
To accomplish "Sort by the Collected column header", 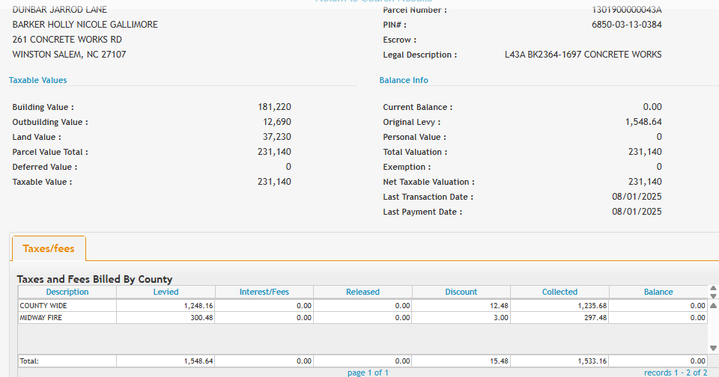I will [559, 292].
